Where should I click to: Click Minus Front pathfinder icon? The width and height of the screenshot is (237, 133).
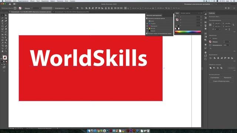[214, 68]
